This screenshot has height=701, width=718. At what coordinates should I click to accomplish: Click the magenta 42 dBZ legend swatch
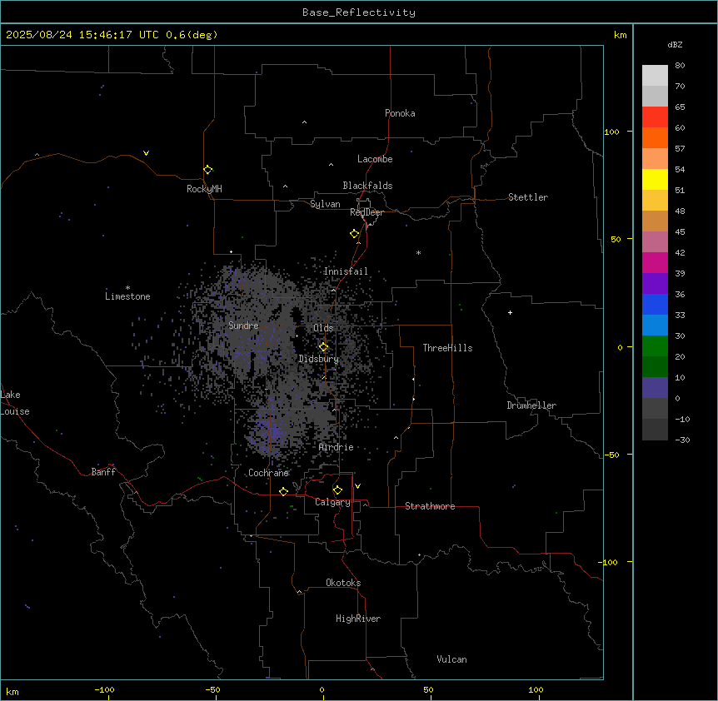pyautogui.click(x=655, y=262)
